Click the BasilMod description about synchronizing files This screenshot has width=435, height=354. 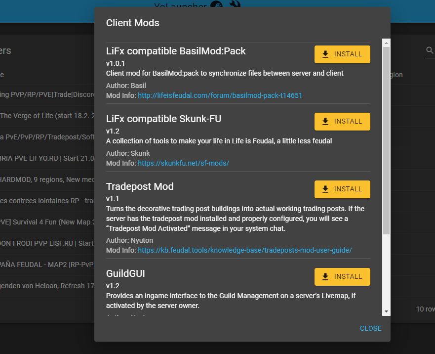pos(225,73)
